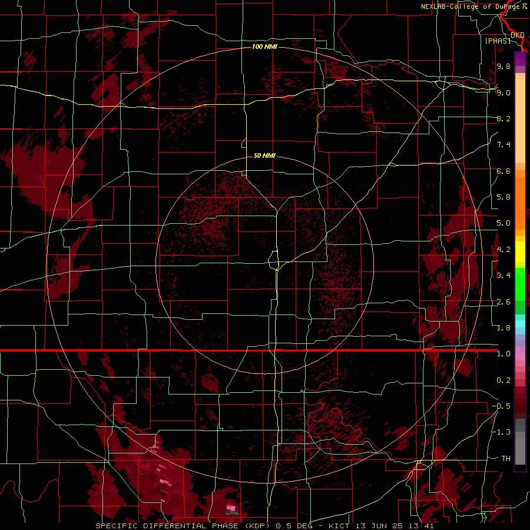Screen dimensions: 530x530
Task: Select the 5.0 legend value
Action: coord(503,223)
